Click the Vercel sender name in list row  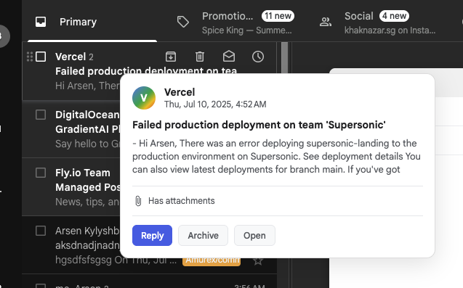tap(71, 57)
